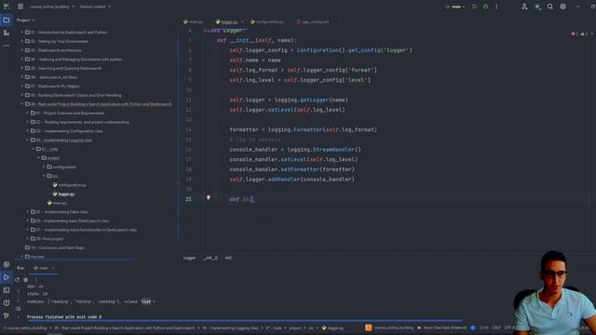Viewport: 596px width, 335px height.
Task: Click the intention lightbulb on line 21
Action: tap(209, 197)
